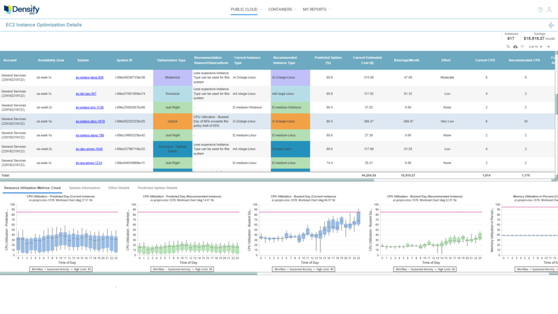Go back using the large arrow icon
This screenshot has width=558, height=314.
(x=551, y=25)
